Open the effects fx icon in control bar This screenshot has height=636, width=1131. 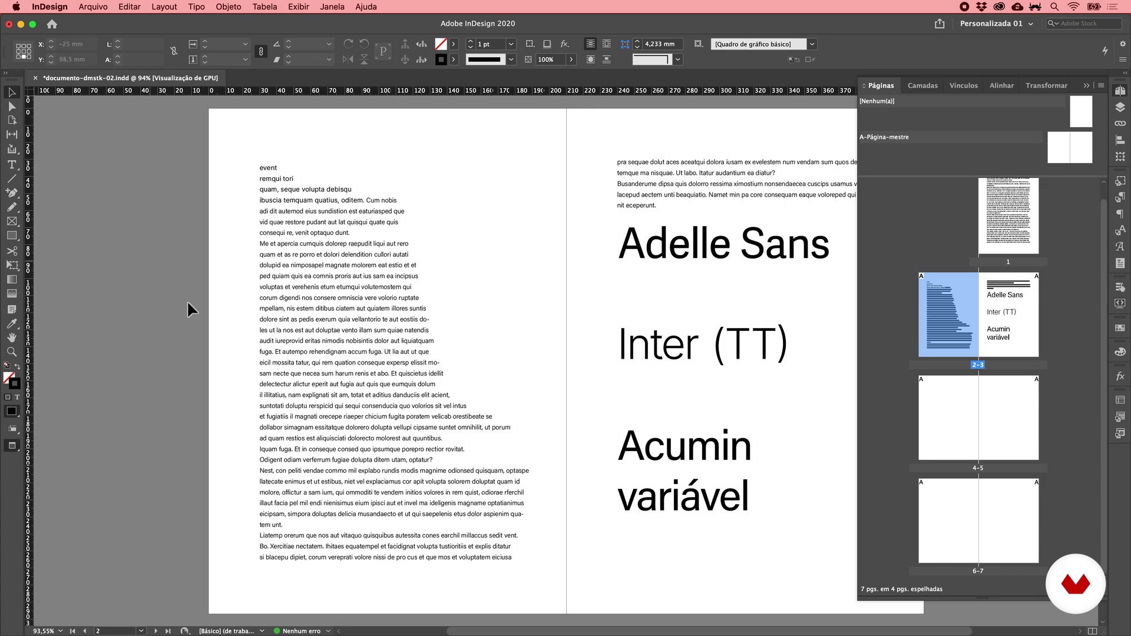tap(564, 44)
